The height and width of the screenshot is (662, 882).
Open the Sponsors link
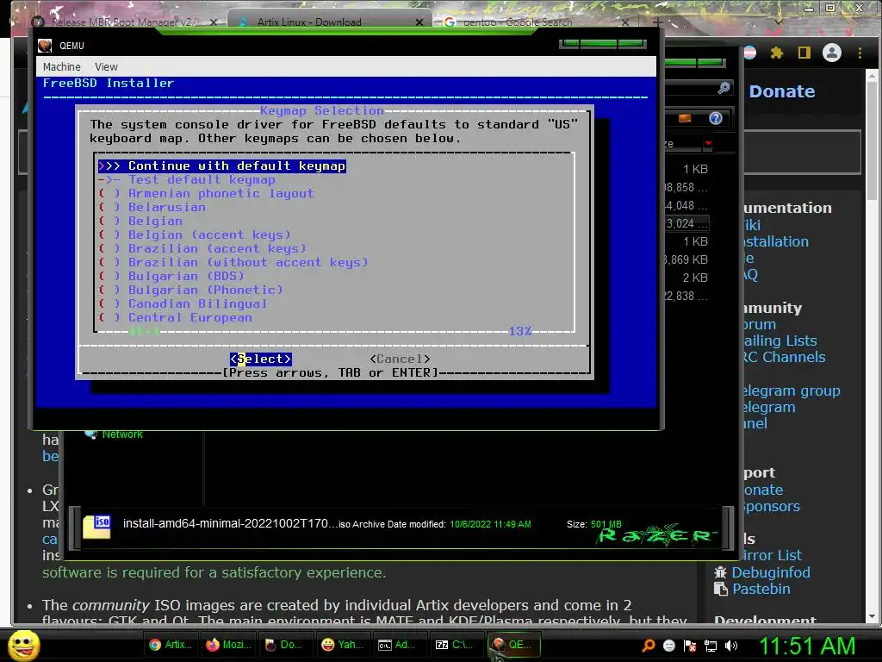point(772,506)
